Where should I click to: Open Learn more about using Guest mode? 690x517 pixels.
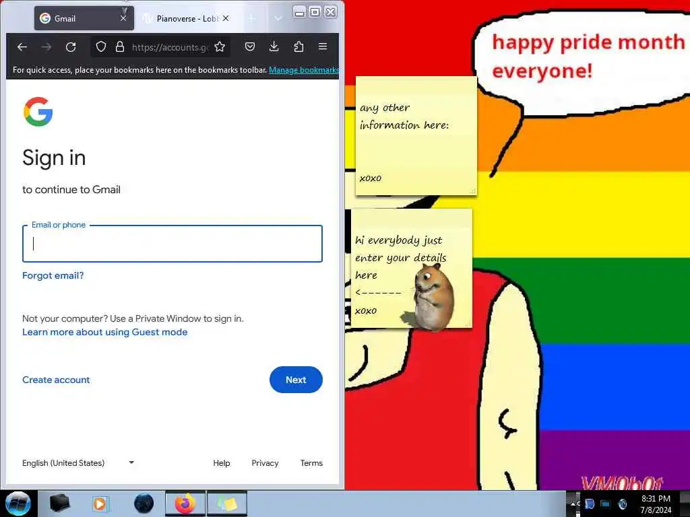[104, 332]
